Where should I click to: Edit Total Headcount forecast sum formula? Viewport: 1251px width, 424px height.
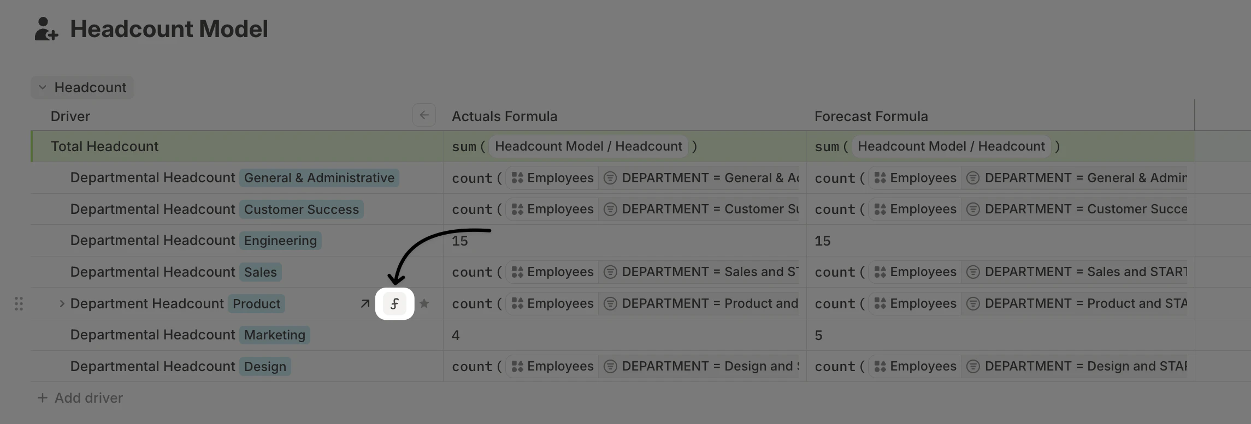(x=1000, y=146)
